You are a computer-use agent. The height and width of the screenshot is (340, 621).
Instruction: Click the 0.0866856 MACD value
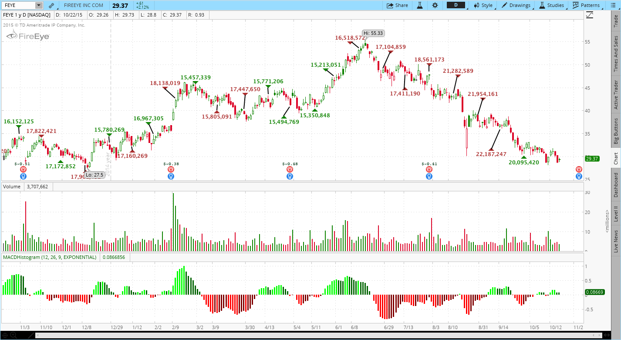[x=114, y=257]
